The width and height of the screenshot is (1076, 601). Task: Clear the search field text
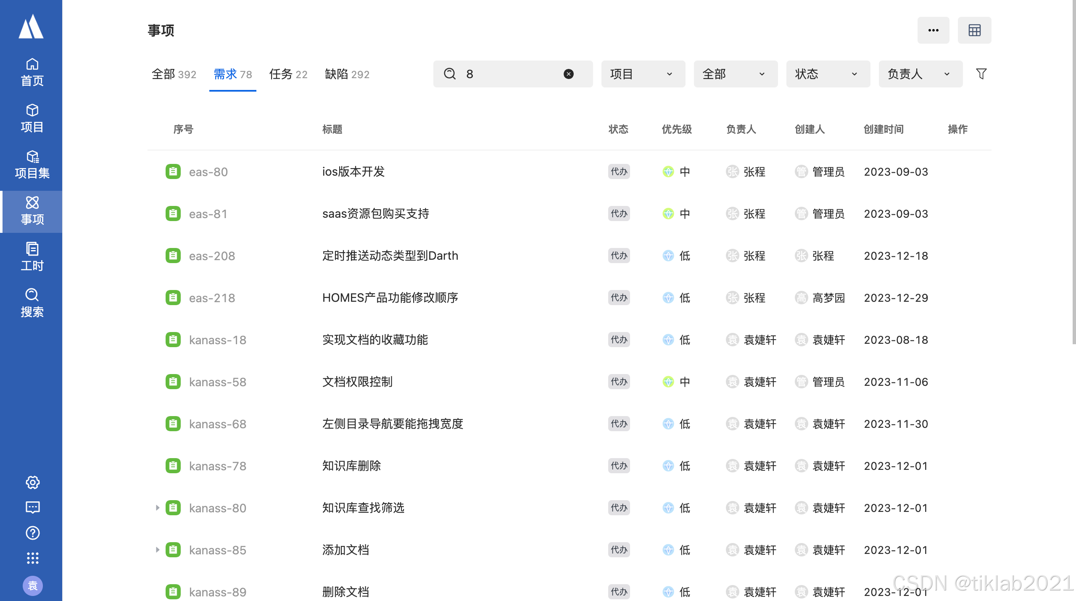[x=568, y=74]
